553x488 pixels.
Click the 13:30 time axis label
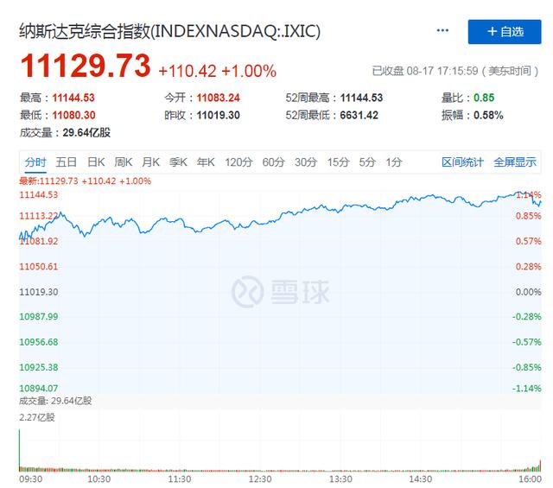click(340, 479)
